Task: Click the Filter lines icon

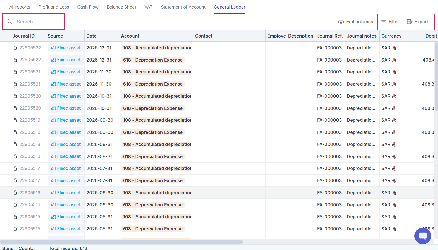Action: (383, 22)
